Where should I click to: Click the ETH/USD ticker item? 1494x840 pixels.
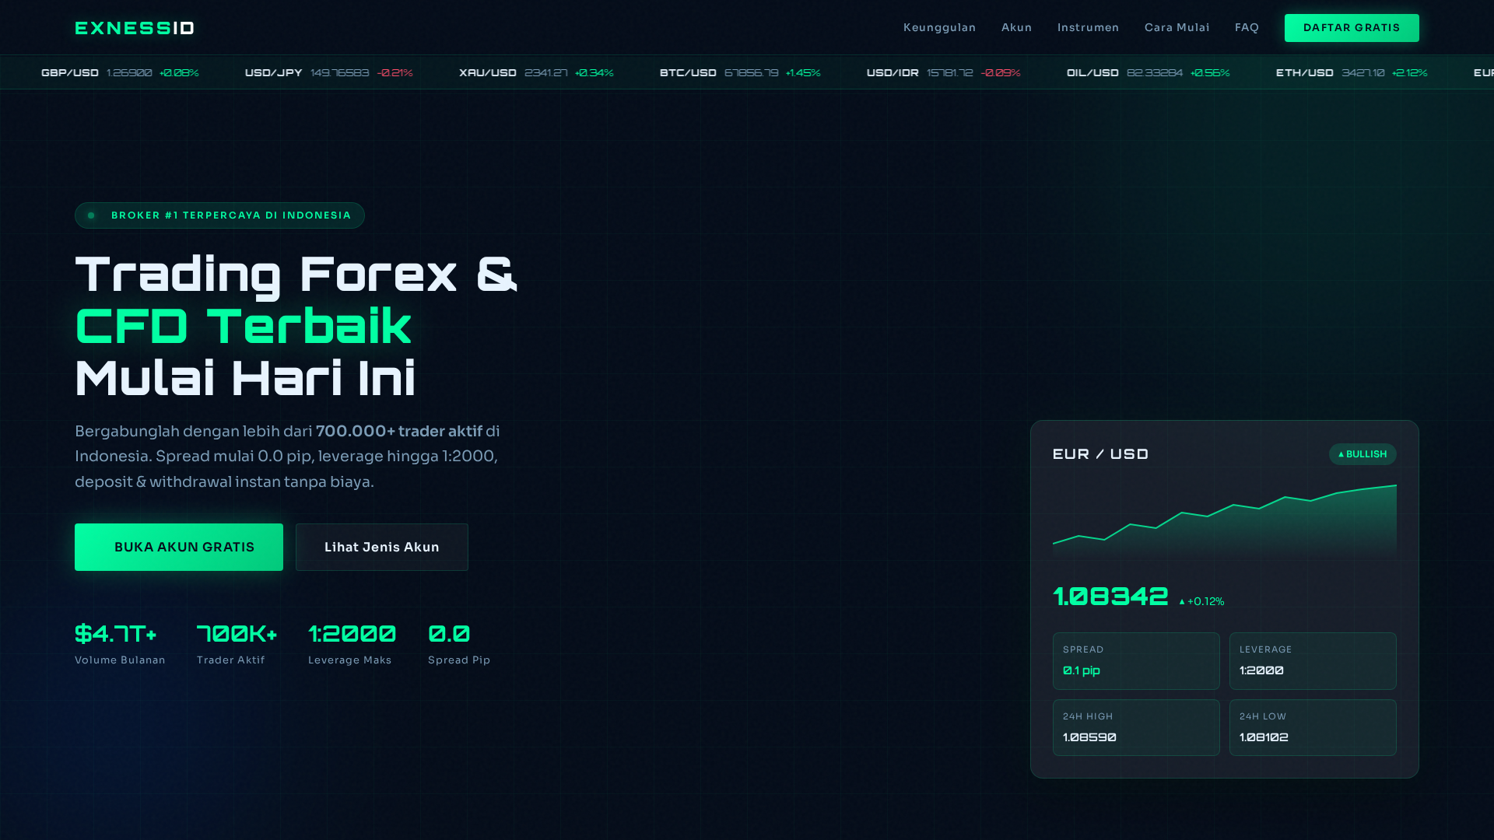click(x=1352, y=72)
